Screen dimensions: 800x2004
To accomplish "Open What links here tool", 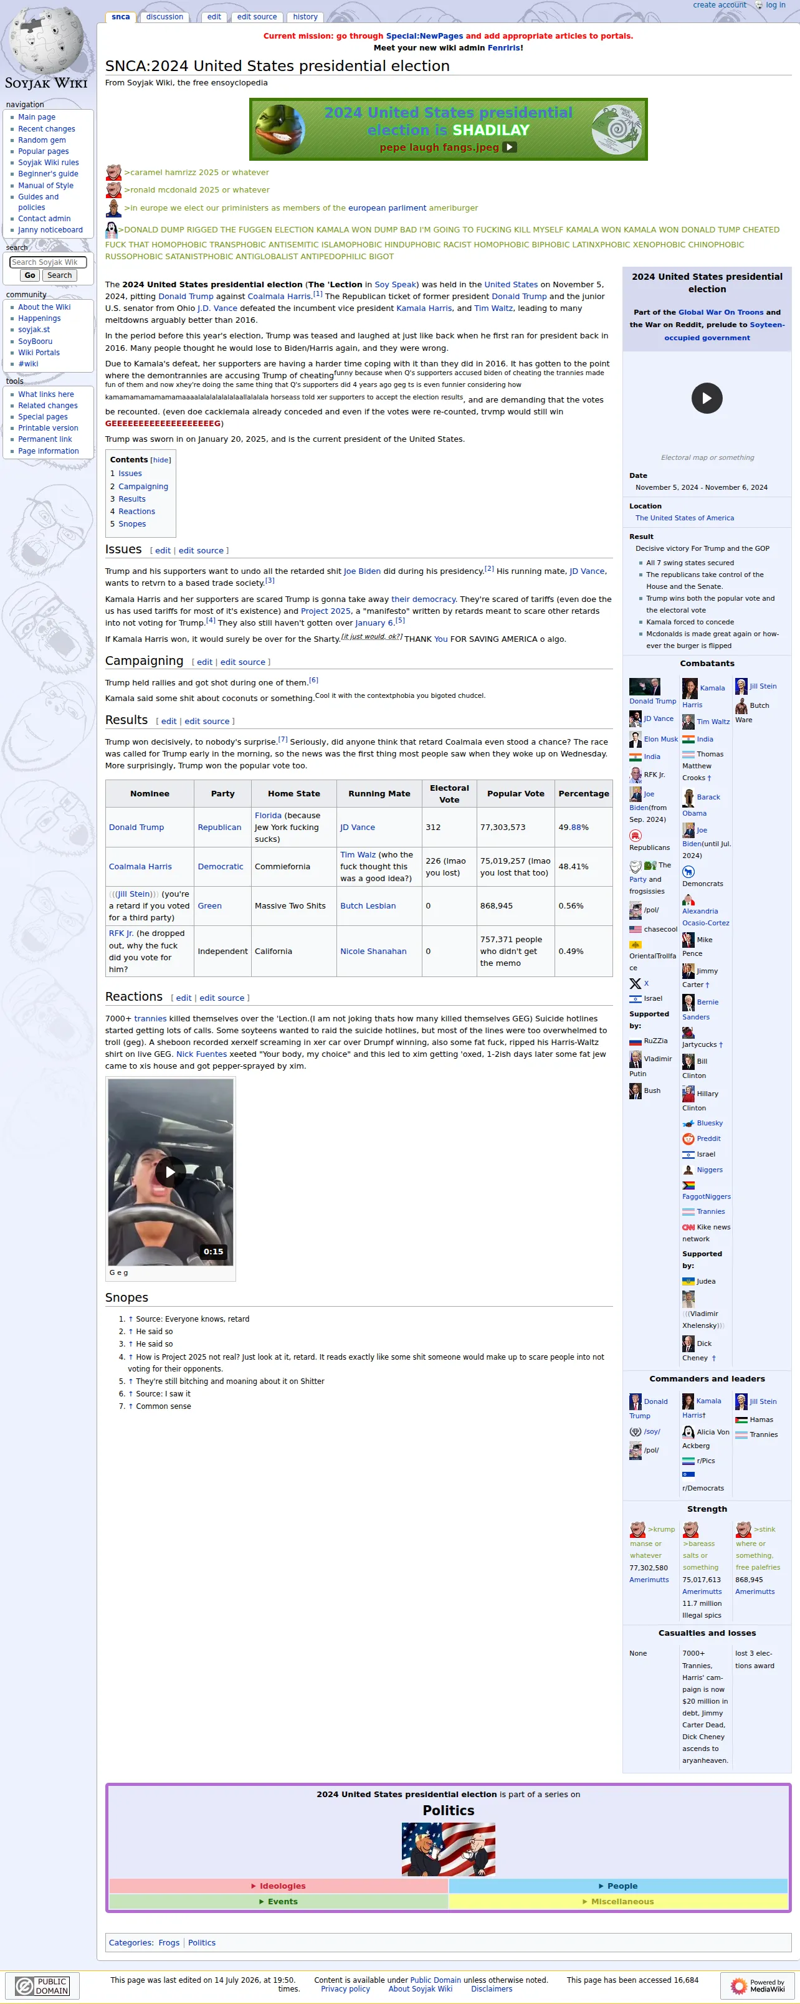I will [46, 394].
